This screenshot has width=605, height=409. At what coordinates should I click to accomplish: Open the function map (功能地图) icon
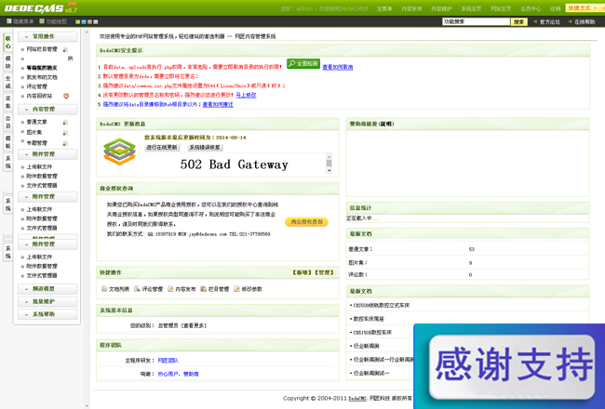tap(42, 21)
